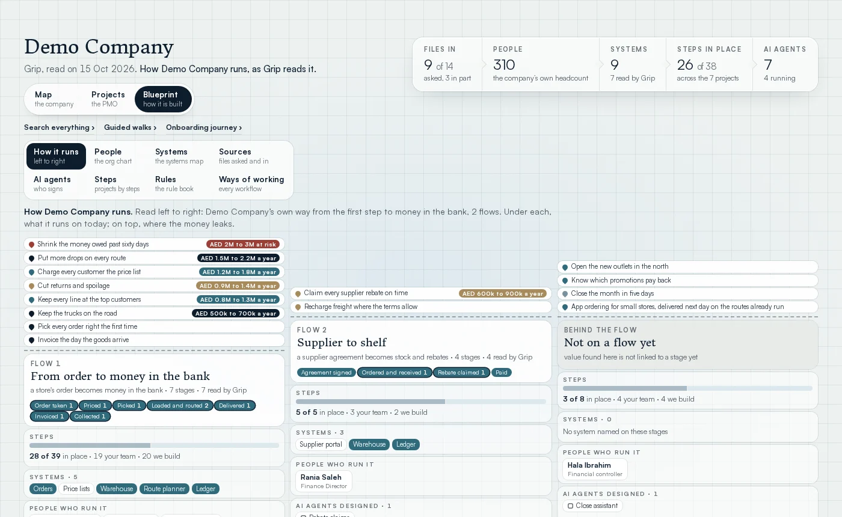This screenshot has width=842, height=517.
Task: Click the 'AED 2M to 3M at risk' badge
Action: [x=243, y=245]
